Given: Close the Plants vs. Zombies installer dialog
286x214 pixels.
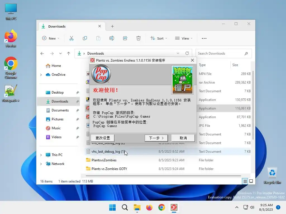Looking at the screenshot, I should (192, 60).
